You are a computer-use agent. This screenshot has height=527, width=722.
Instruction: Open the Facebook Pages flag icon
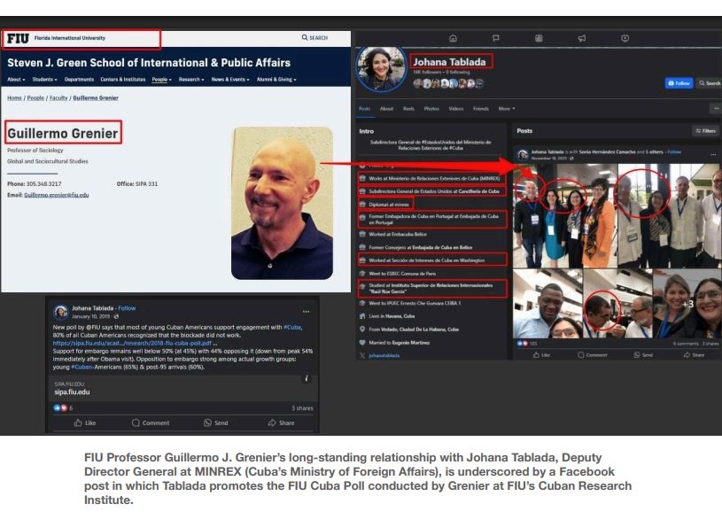click(x=495, y=38)
